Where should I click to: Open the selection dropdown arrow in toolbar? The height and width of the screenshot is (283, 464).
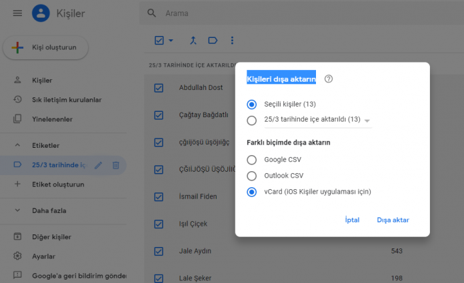click(x=171, y=41)
